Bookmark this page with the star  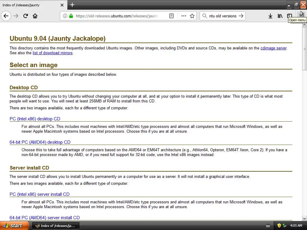click(x=192, y=16)
